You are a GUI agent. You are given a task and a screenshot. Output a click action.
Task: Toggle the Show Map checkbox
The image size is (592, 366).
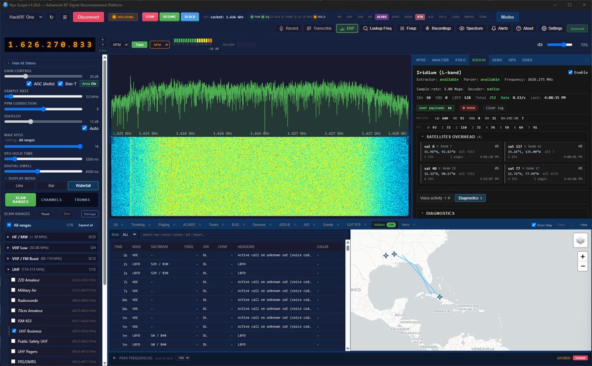[533, 225]
